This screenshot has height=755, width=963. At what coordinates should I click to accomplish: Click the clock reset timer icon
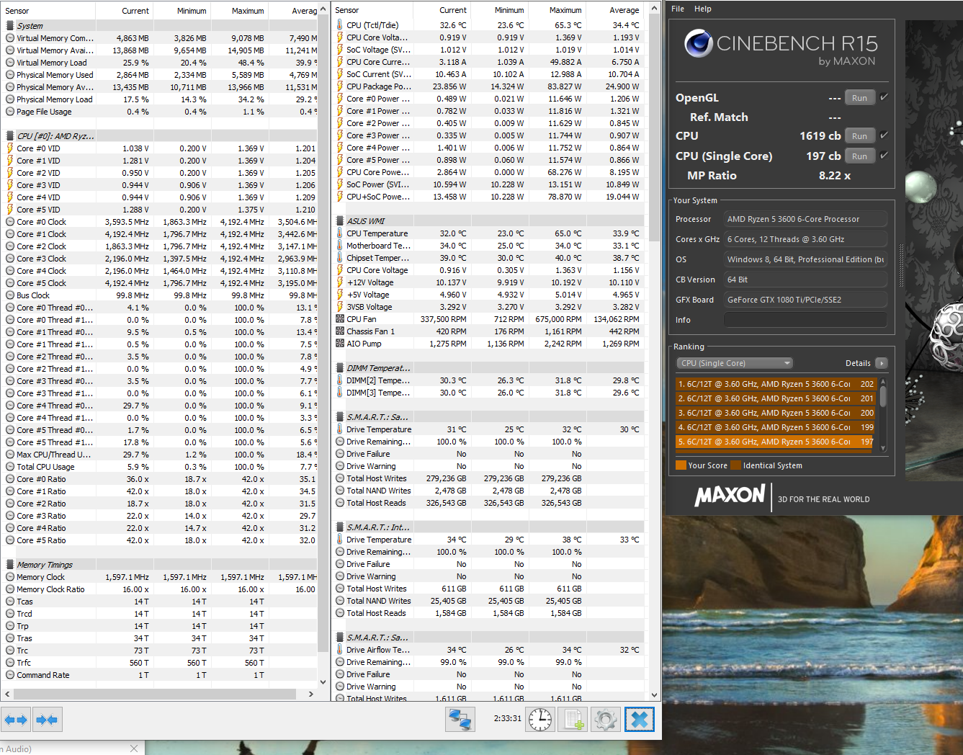click(x=540, y=719)
